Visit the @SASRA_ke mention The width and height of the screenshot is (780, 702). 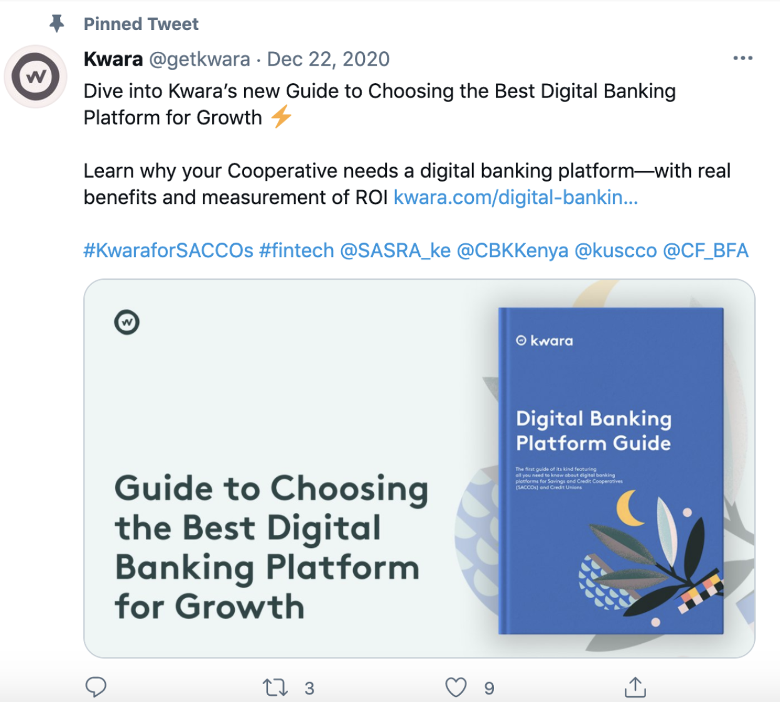click(395, 250)
